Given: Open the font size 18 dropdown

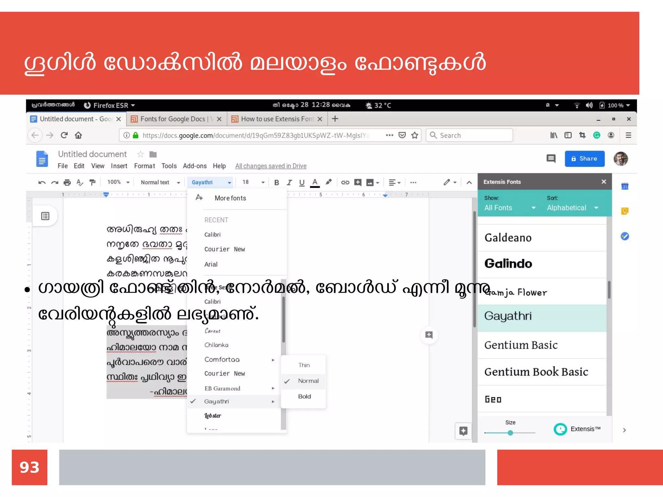Looking at the screenshot, I should pos(253,182).
